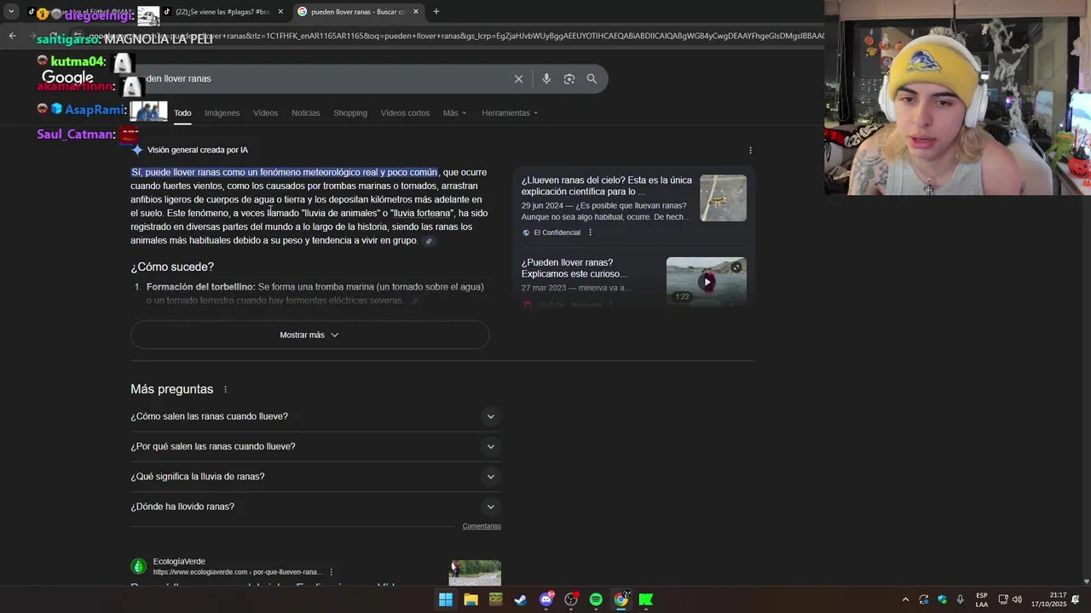Open El Confidencial result three-dot menu

pos(590,232)
